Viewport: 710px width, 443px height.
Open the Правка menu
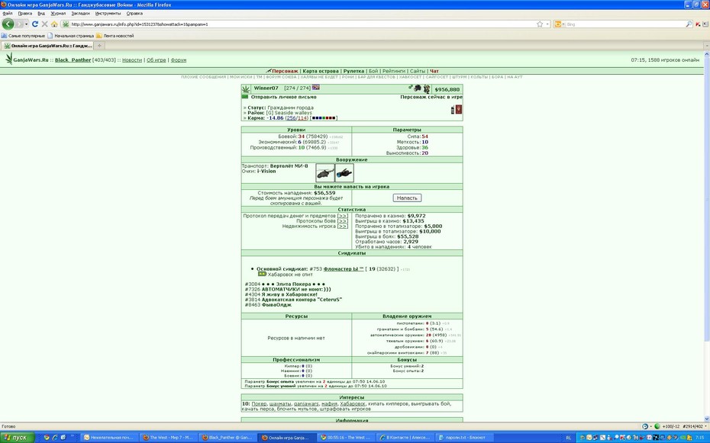click(25, 14)
